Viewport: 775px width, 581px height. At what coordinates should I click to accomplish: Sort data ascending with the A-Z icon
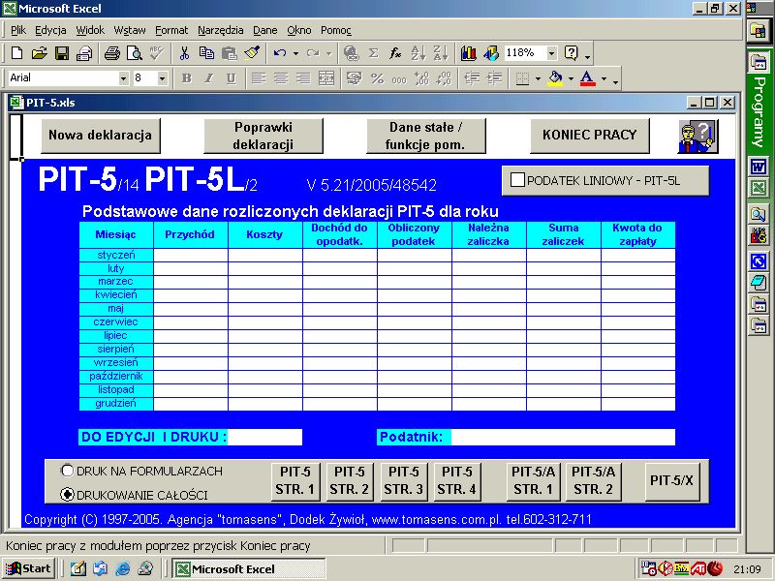click(417, 53)
